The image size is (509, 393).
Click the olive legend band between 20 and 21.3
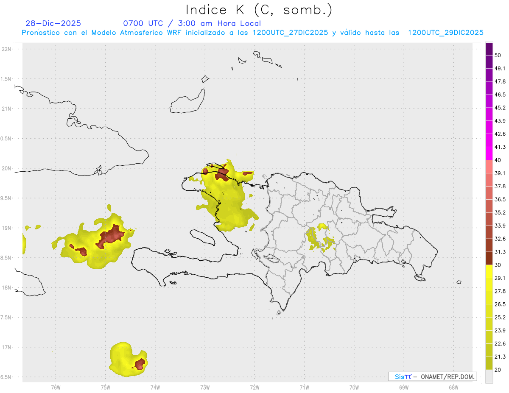coord(489,363)
